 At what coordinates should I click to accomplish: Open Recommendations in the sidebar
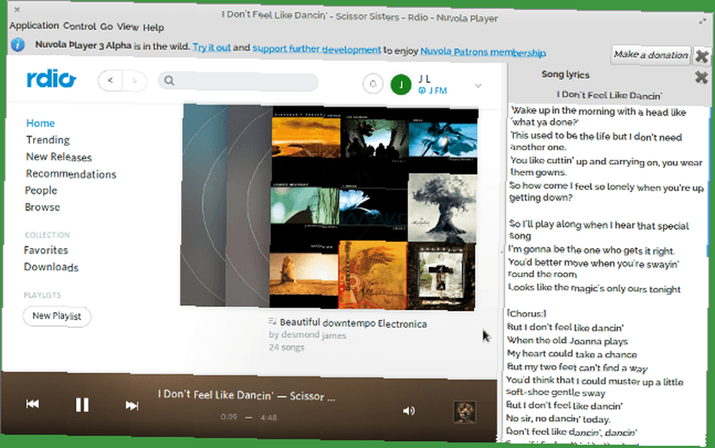(71, 174)
